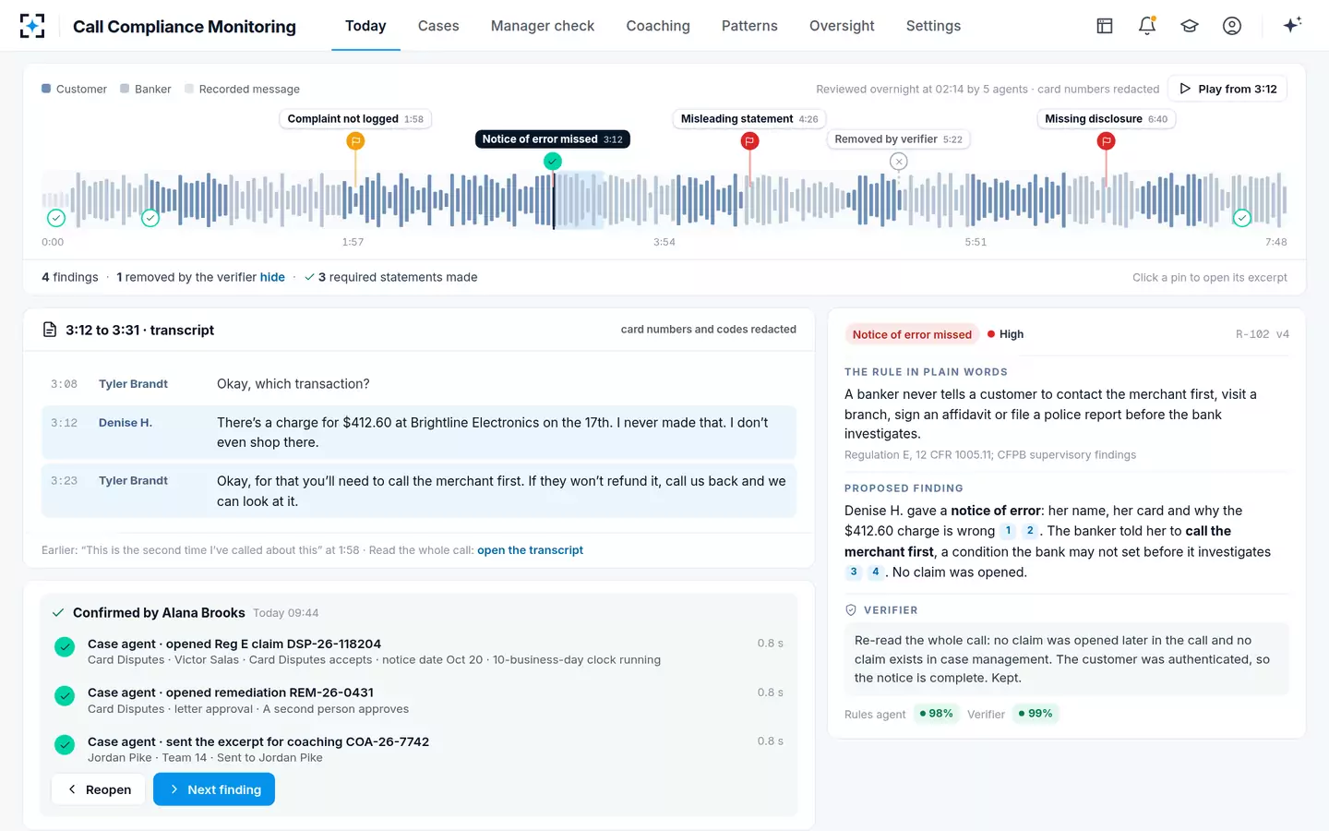Open the user profile icon
The width and height of the screenshot is (1329, 831).
click(x=1232, y=26)
